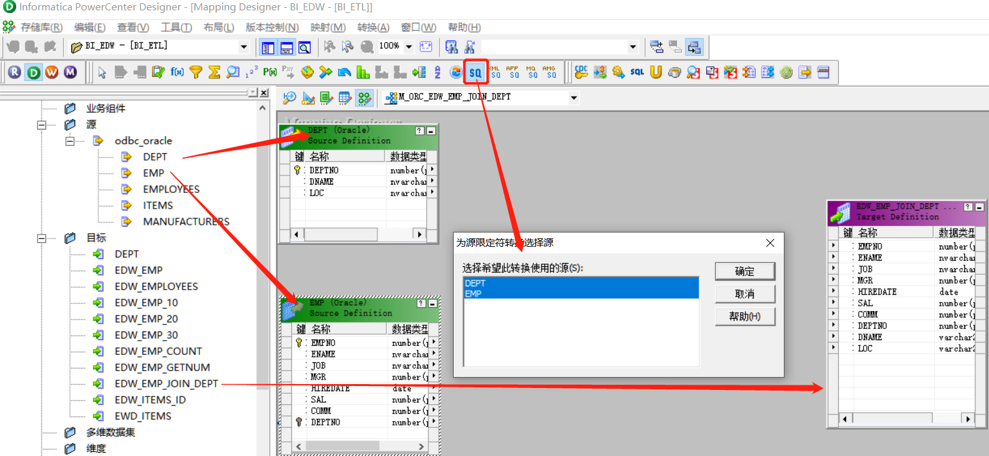Open the 转换(A) menu

373,27
